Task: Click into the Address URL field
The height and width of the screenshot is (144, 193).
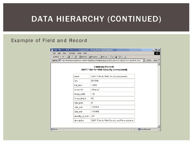Action: tap(102, 60)
